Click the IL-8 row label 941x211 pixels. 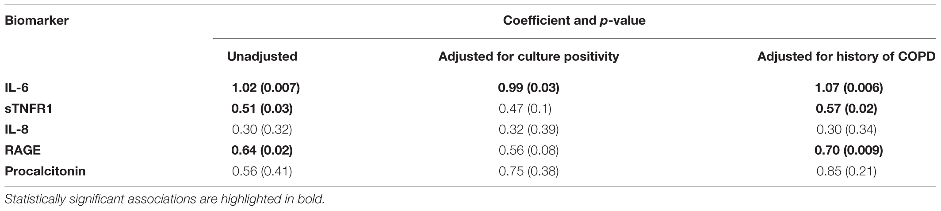click(x=17, y=130)
